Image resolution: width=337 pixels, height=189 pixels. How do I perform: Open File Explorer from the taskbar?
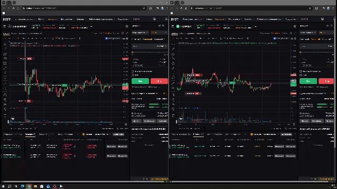pos(35,186)
